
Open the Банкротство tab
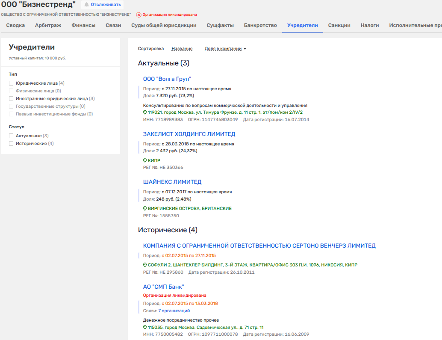(260, 25)
